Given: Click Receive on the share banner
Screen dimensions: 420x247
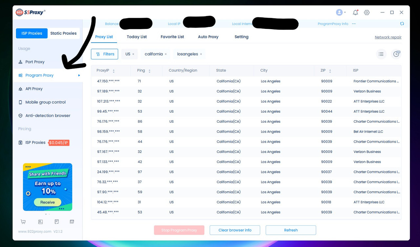Looking at the screenshot, I should click(x=48, y=202).
